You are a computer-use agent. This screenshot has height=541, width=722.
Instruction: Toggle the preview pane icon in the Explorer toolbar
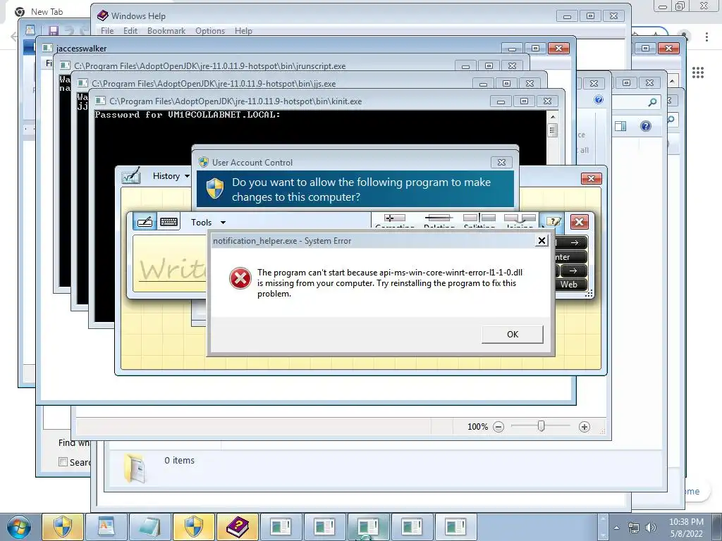(x=620, y=126)
